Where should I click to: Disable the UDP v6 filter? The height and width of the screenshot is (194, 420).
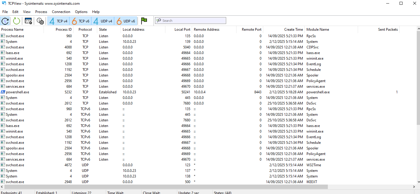pyautogui.click(x=125, y=21)
